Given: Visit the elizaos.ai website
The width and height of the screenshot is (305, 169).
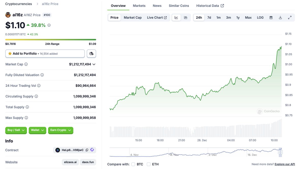Looking at the screenshot, I should pyautogui.click(x=70, y=162).
